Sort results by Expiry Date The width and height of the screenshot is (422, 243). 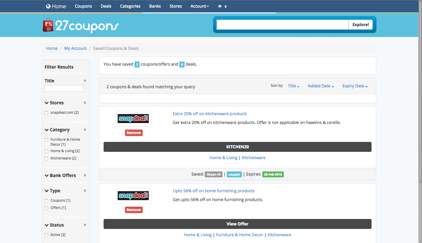pos(355,86)
